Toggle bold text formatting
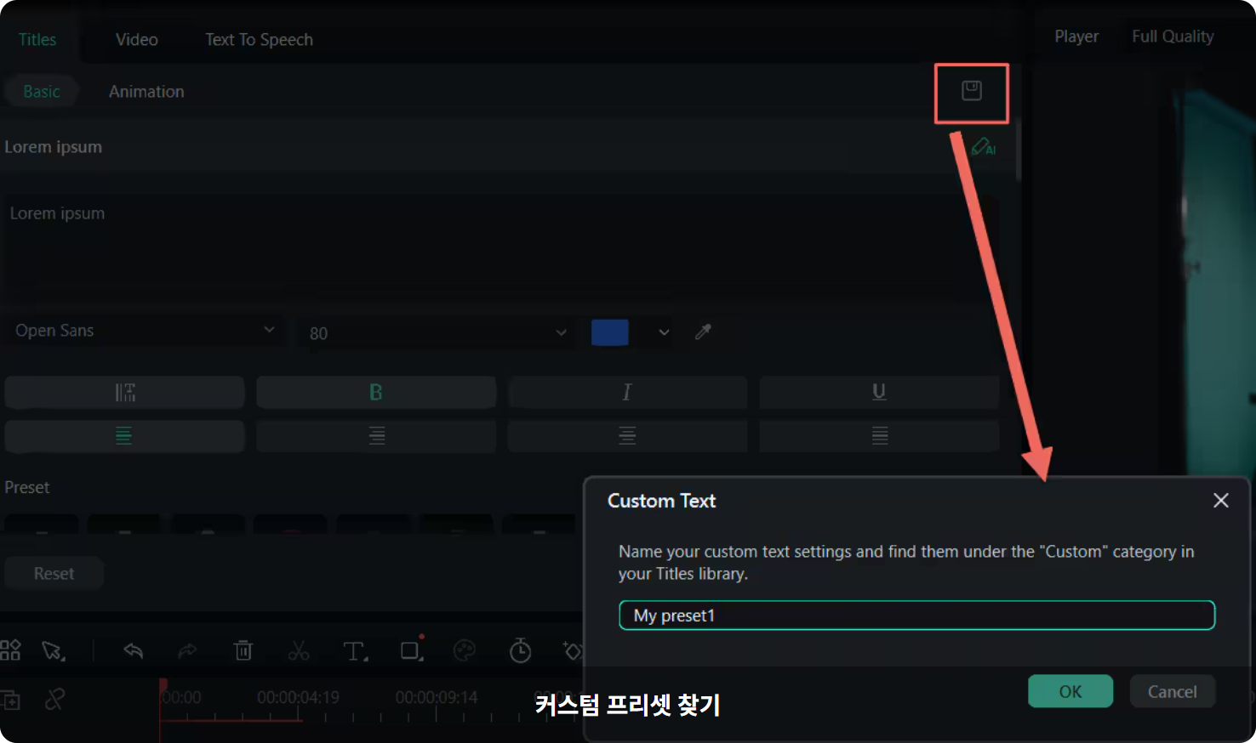The width and height of the screenshot is (1256, 743). [x=376, y=392]
